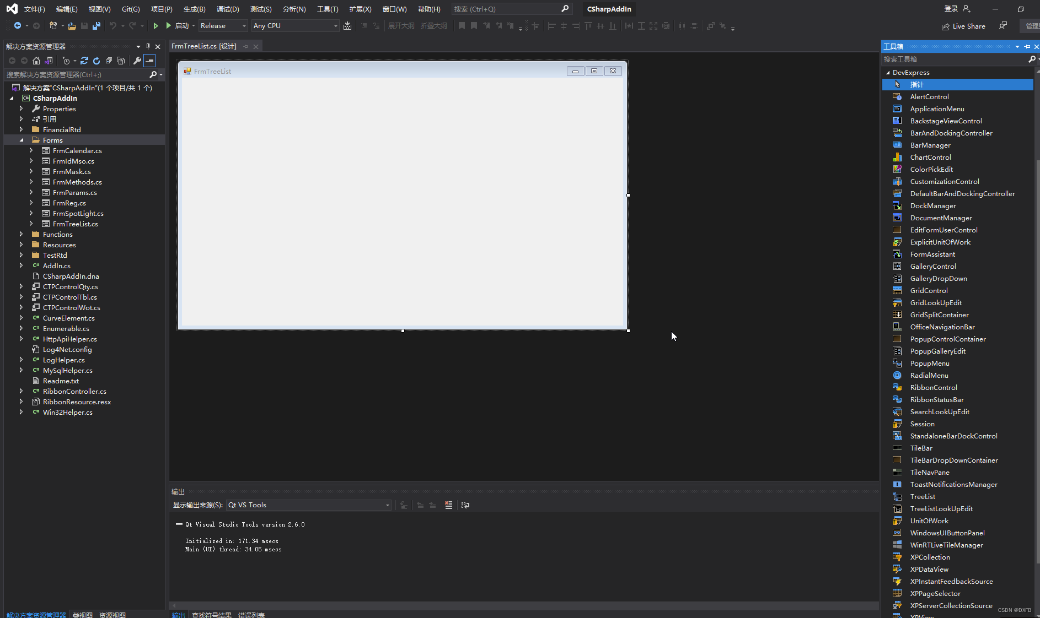
Task: Click the Refresh icon in Solution Explorer
Action: 97,61
